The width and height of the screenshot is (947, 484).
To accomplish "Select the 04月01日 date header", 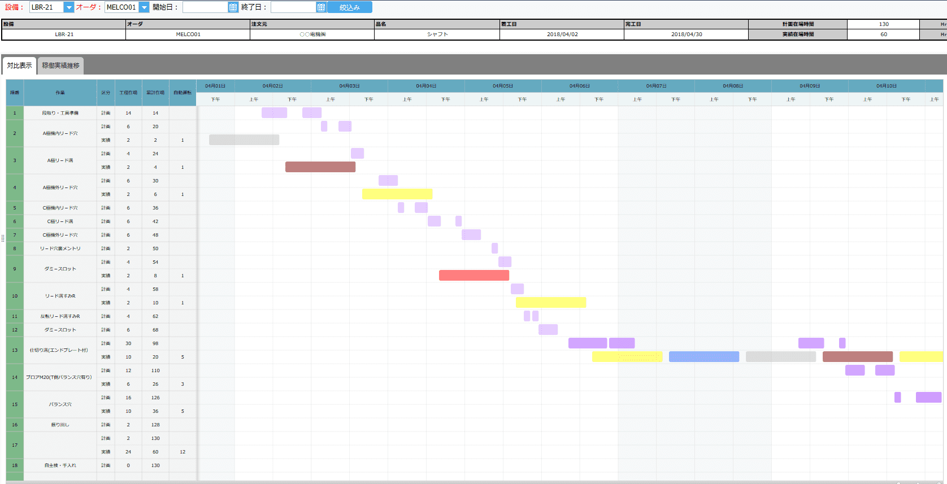I will tap(215, 86).
